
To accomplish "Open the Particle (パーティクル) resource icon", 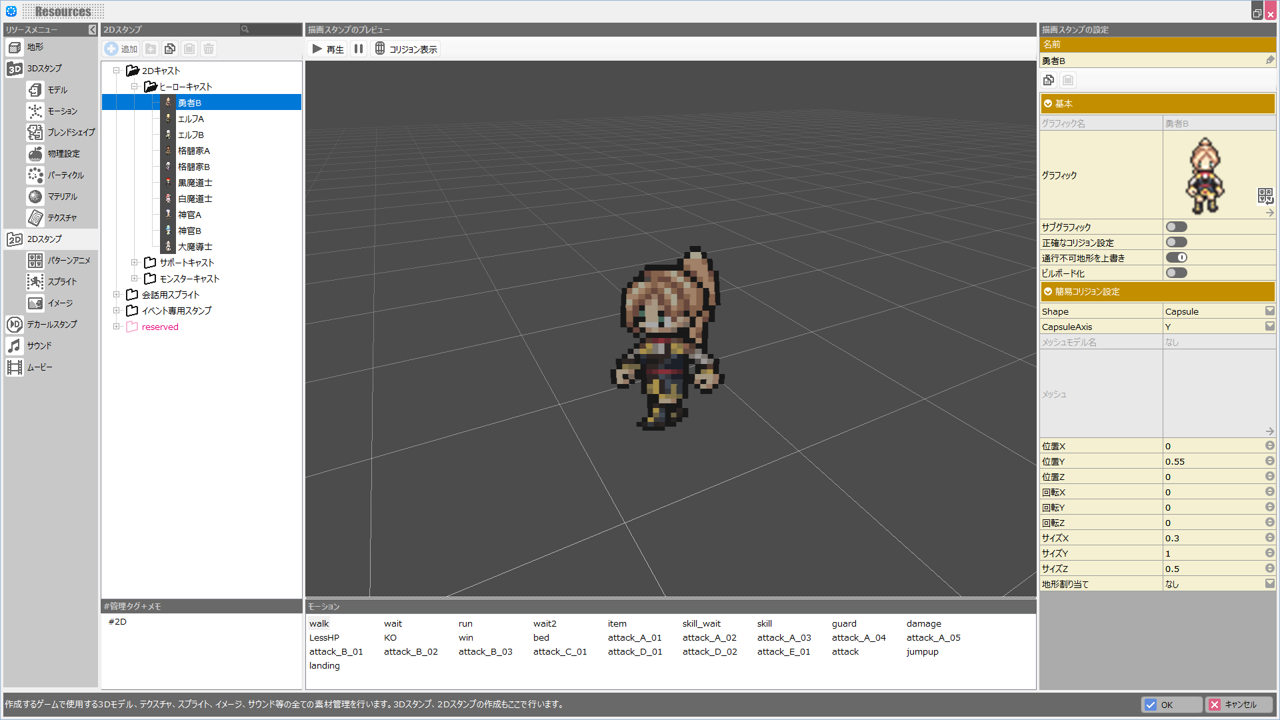I will point(35,175).
